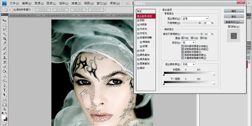Open the 混合颜色带 blend-if dropdown

click(x=188, y=64)
